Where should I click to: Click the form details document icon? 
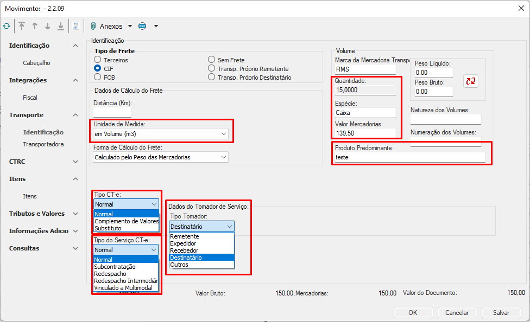click(x=76, y=26)
